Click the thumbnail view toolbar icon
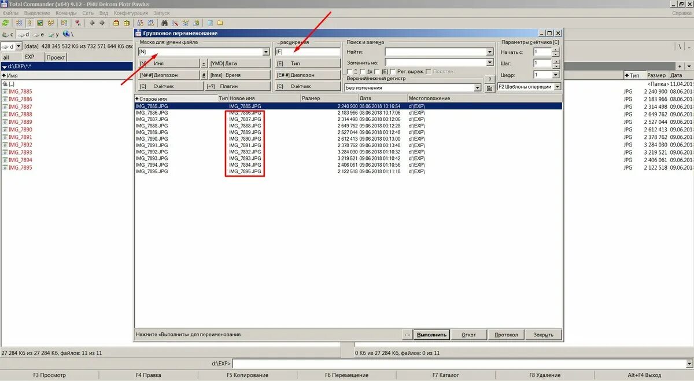The image size is (694, 381). [40, 23]
